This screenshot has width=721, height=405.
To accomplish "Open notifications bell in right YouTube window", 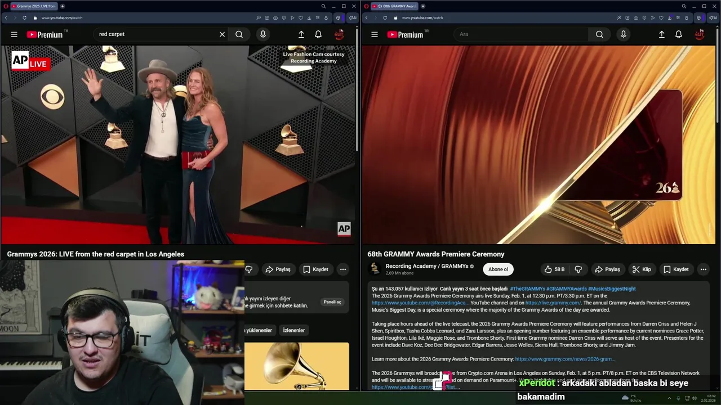I will [x=679, y=34].
